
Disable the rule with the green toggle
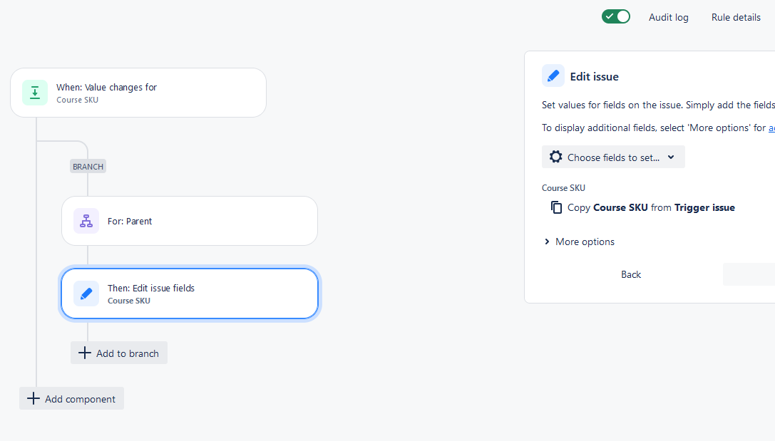pos(616,17)
